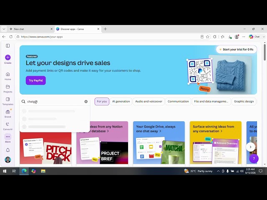267x200 pixels.
Task: Select the File and data management tab
Action: click(x=212, y=101)
